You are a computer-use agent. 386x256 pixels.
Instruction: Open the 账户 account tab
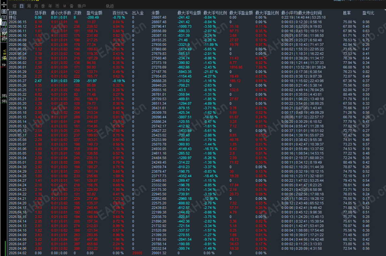click(81, 6)
